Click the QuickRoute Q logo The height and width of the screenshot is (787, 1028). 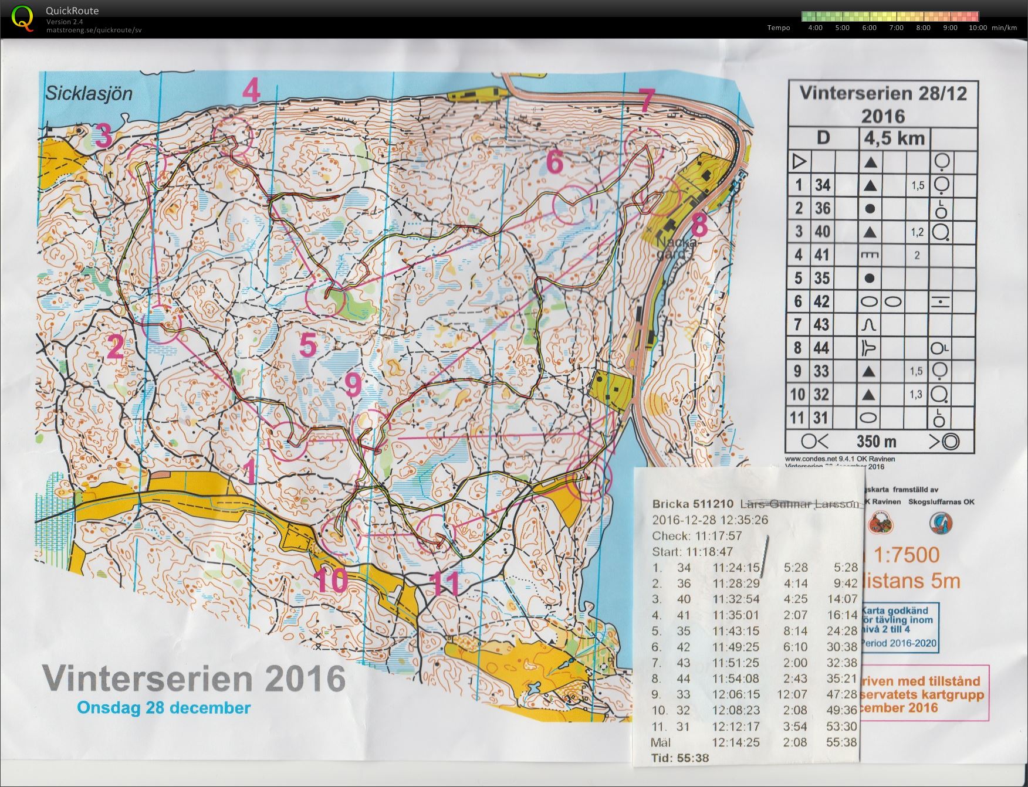point(22,18)
